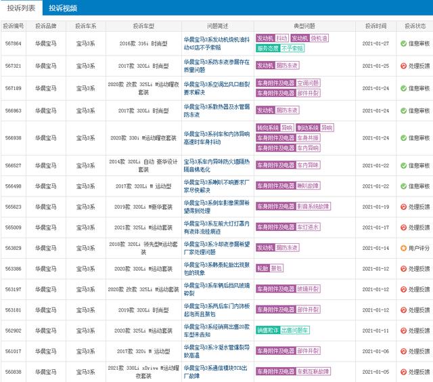Screen dimensions: 433x382
Task: Click the 发动机 烧机油 tag
Action: (x=310, y=38)
